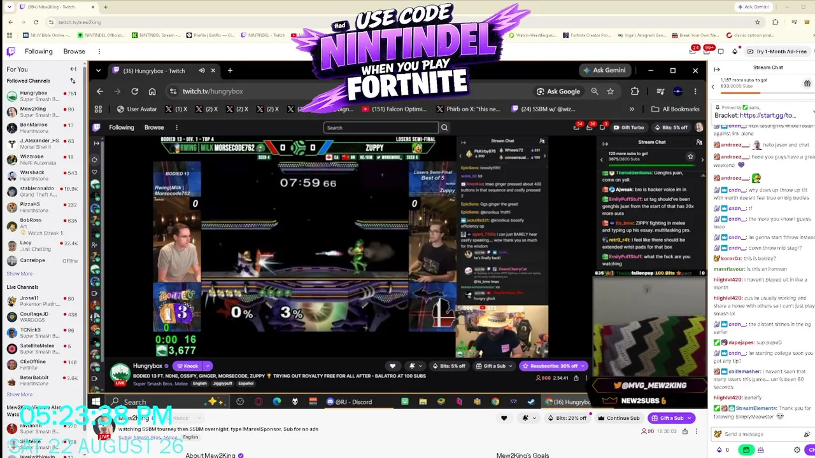
Task: Click Bits: 29% off button
Action: pyautogui.click(x=568, y=418)
